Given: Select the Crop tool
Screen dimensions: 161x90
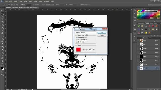Looking at the screenshot, I should point(2,22).
